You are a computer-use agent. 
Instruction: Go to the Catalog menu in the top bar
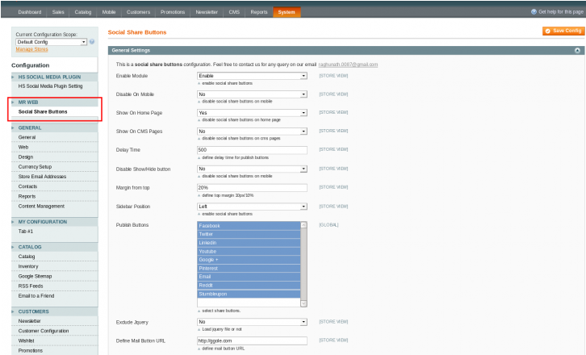[x=82, y=12]
